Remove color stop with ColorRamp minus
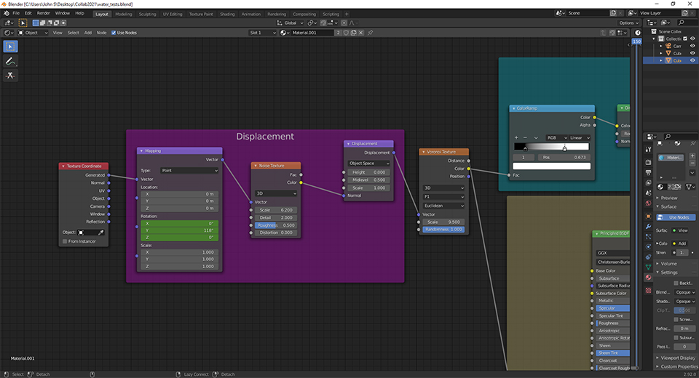This screenshot has width=699, height=378. 526,137
